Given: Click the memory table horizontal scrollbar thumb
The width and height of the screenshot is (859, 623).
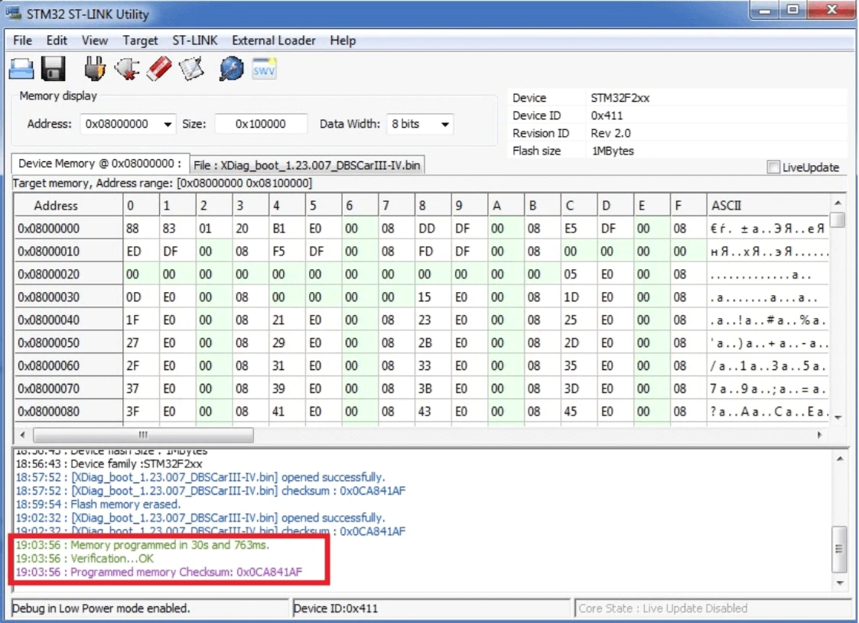Looking at the screenshot, I should click(144, 435).
